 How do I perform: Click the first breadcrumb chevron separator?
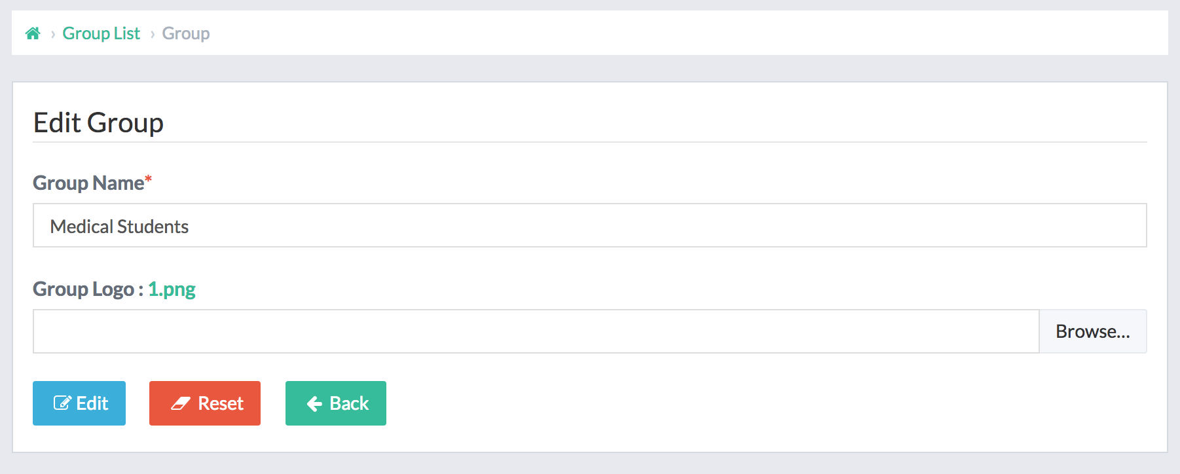tap(52, 34)
